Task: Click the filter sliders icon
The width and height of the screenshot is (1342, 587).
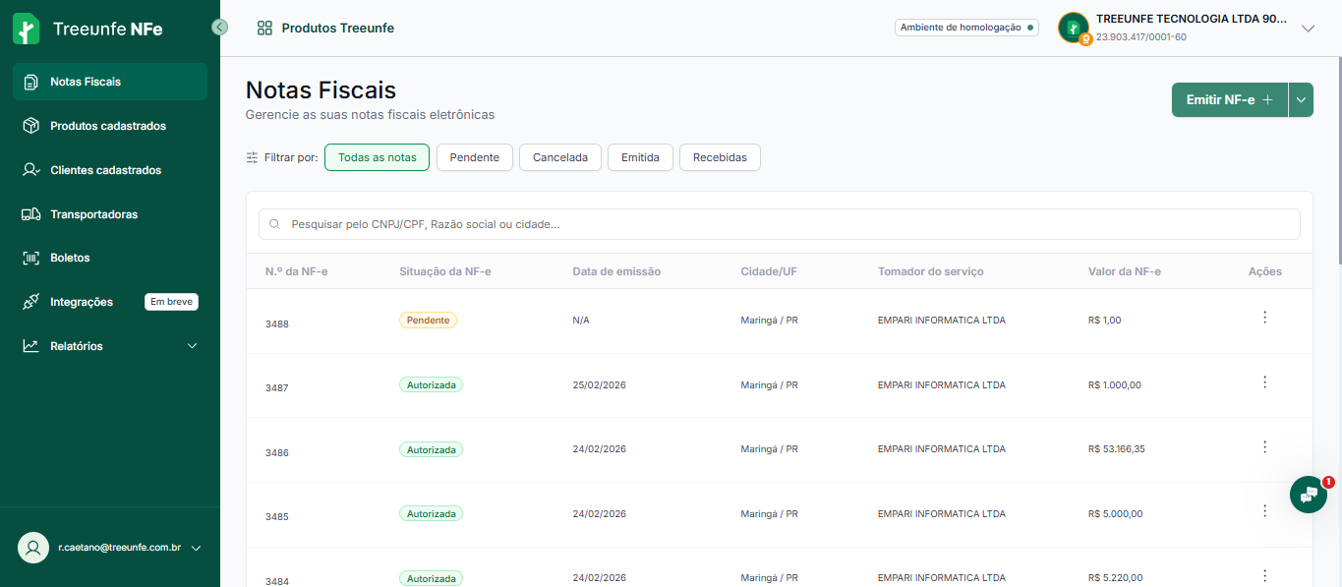Action: coord(252,157)
